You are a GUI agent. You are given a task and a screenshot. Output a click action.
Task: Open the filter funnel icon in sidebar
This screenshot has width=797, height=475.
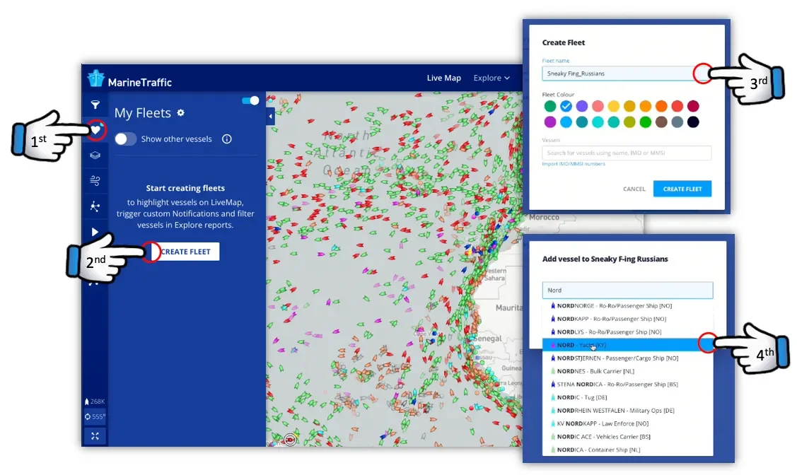click(x=95, y=105)
